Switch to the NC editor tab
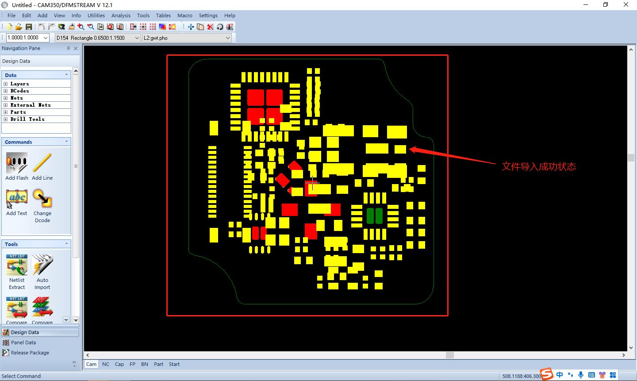This screenshot has width=637, height=381. [x=106, y=364]
